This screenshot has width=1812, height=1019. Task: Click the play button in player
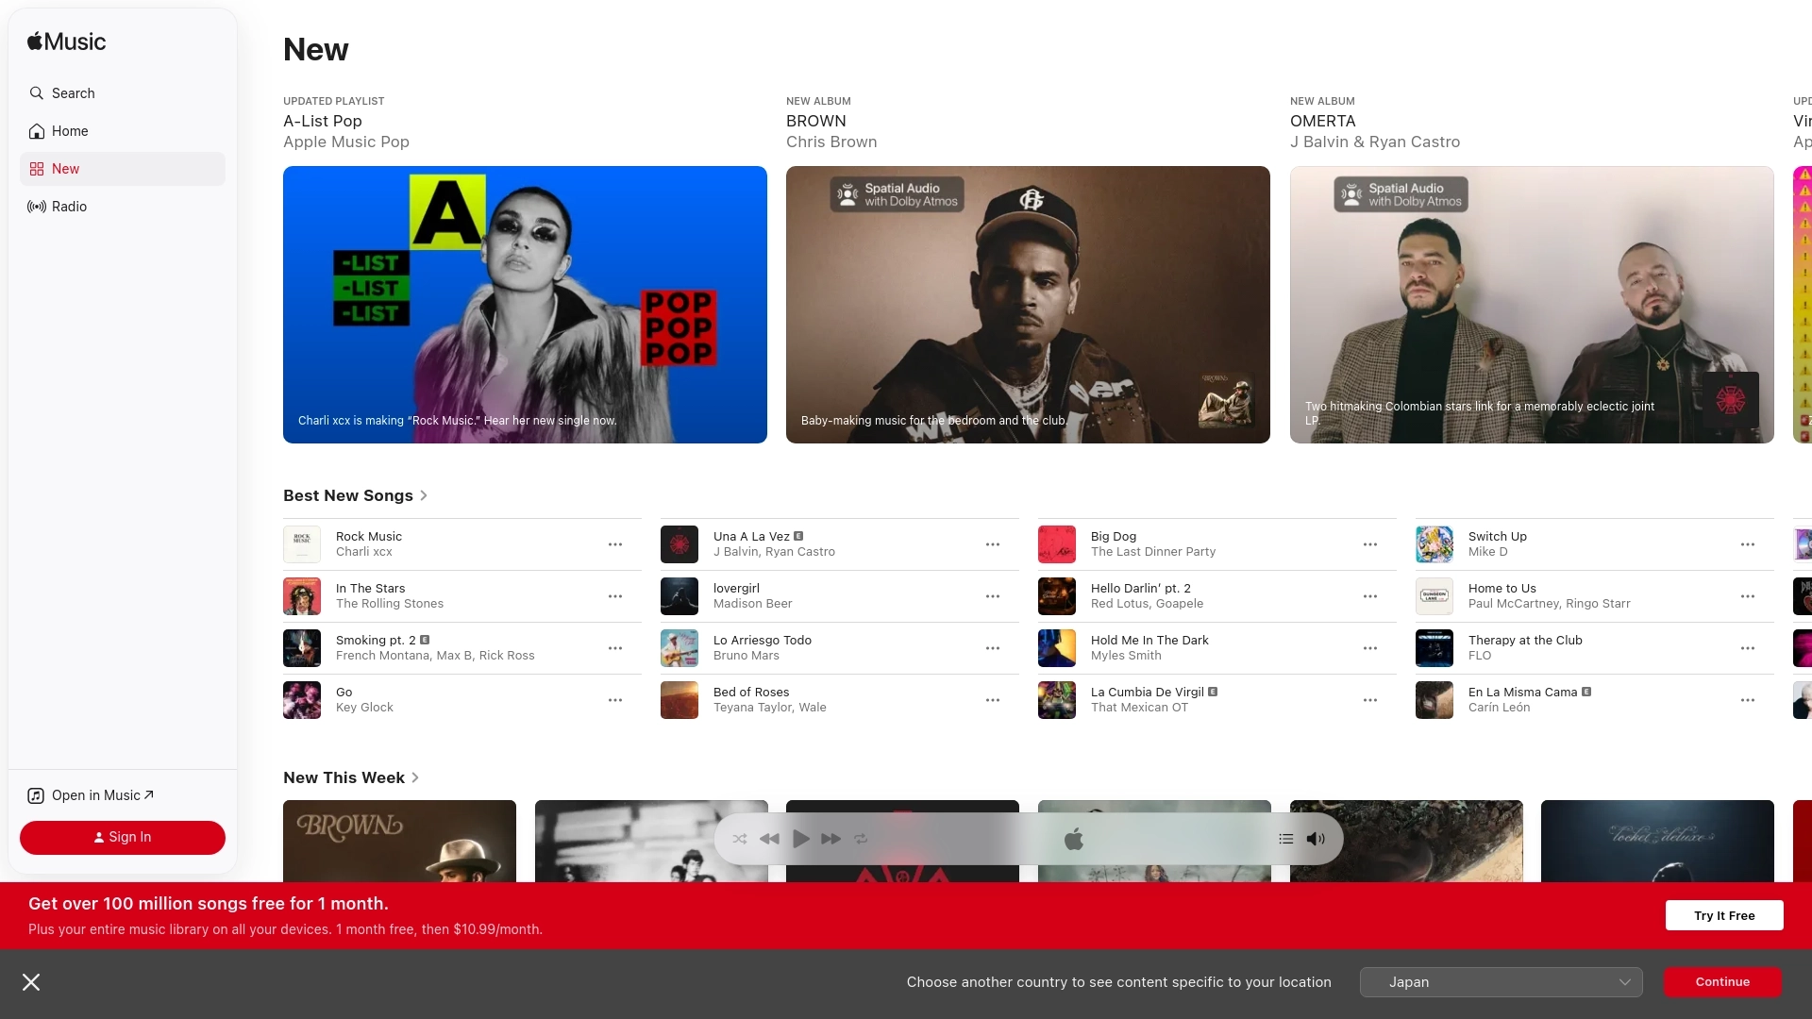click(x=801, y=839)
